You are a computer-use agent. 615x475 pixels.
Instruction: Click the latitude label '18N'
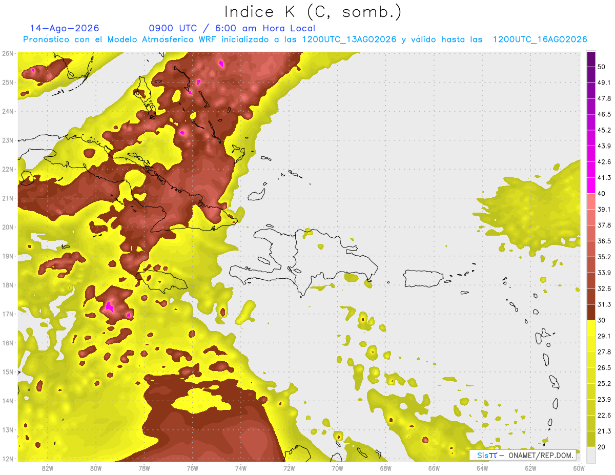click(8, 285)
